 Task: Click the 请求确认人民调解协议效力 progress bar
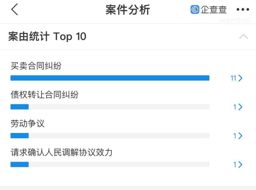click(x=110, y=165)
